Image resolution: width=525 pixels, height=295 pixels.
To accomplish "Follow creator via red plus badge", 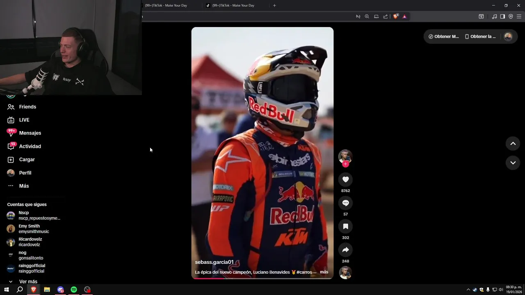I will pyautogui.click(x=345, y=164).
